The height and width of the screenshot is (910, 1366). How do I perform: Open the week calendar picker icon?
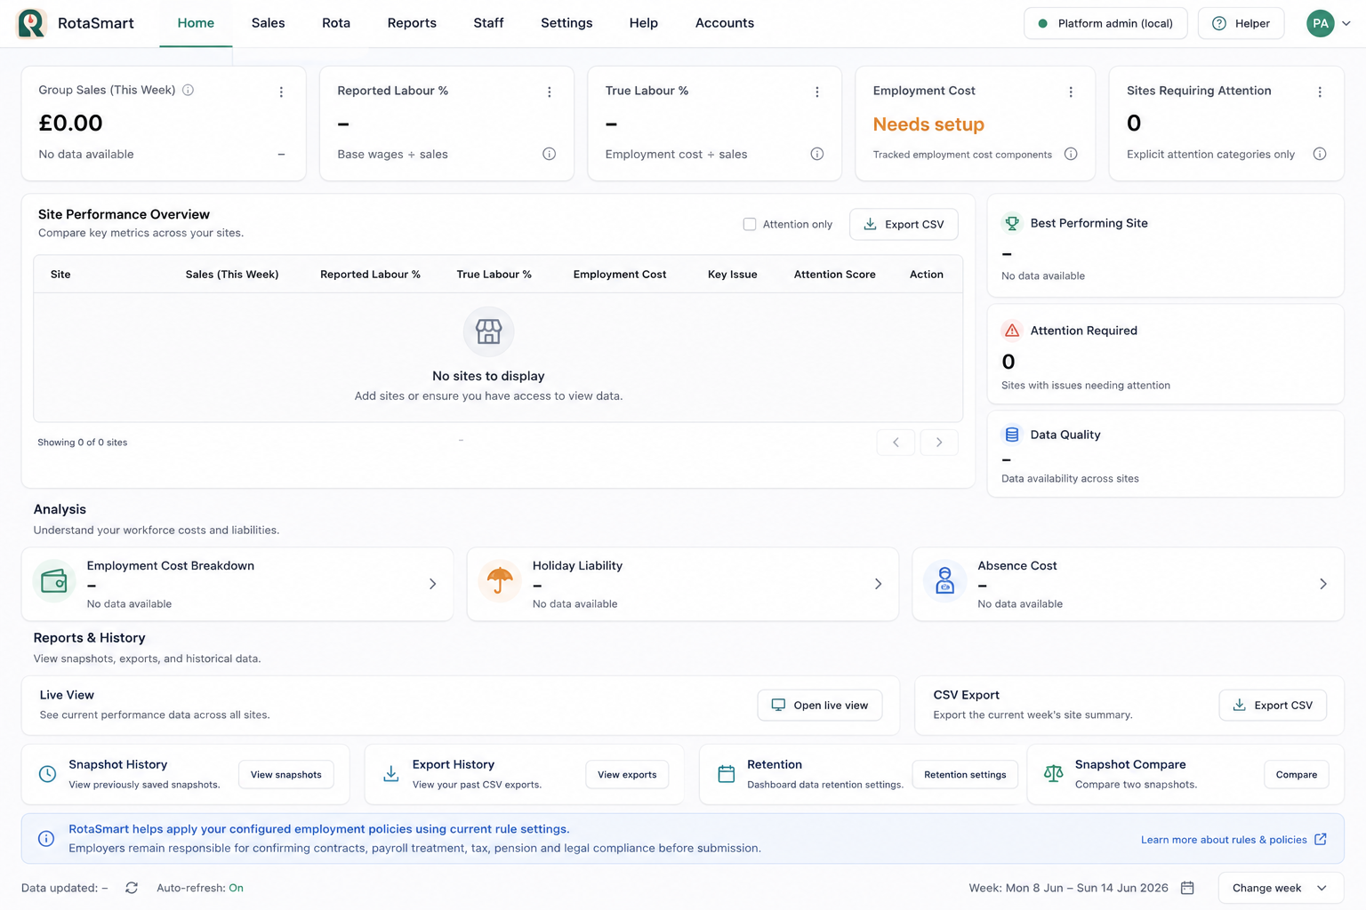point(1187,888)
